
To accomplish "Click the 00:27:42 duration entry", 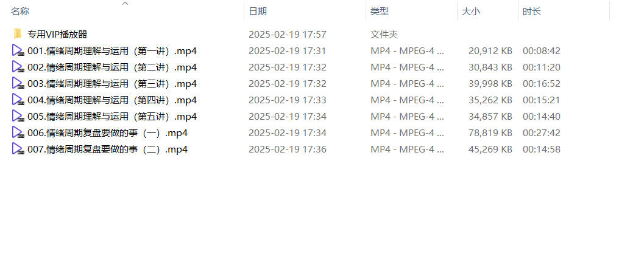I will pos(541,133).
